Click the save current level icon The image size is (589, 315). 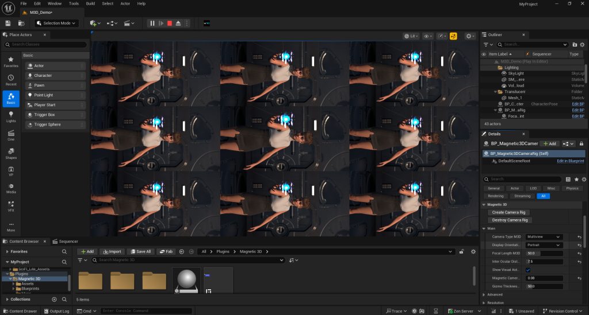[8, 23]
